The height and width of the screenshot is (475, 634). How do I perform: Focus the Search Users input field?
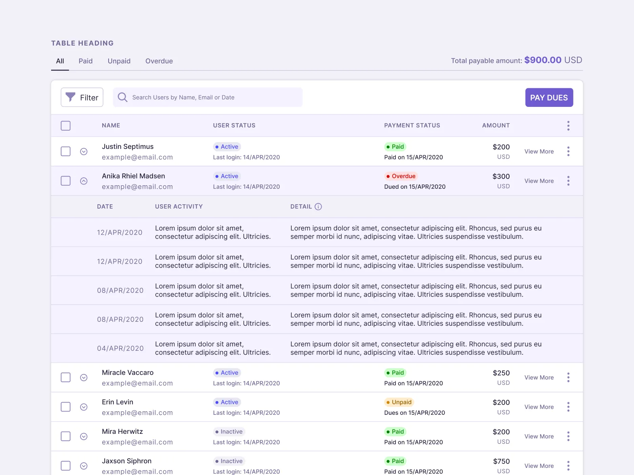tap(214, 97)
